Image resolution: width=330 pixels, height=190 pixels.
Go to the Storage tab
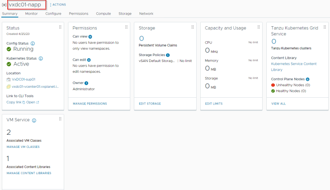click(x=125, y=14)
